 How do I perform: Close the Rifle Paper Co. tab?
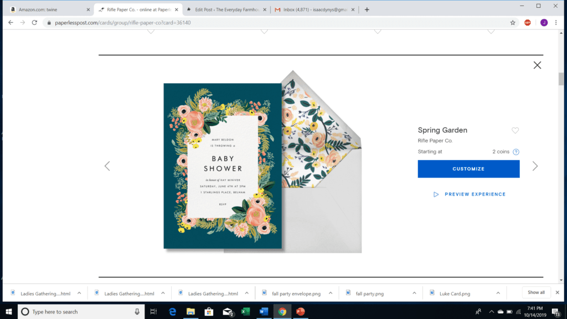177,10
